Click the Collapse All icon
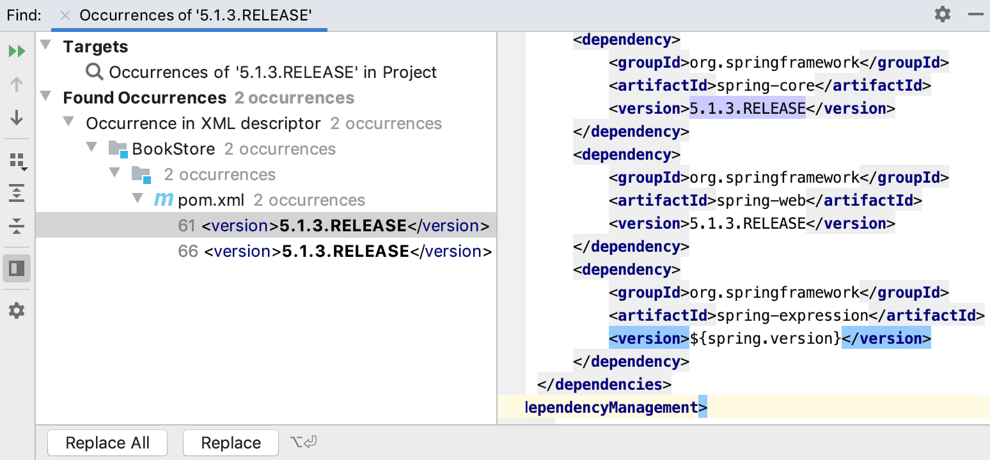Image resolution: width=990 pixels, height=460 pixels. [17, 226]
